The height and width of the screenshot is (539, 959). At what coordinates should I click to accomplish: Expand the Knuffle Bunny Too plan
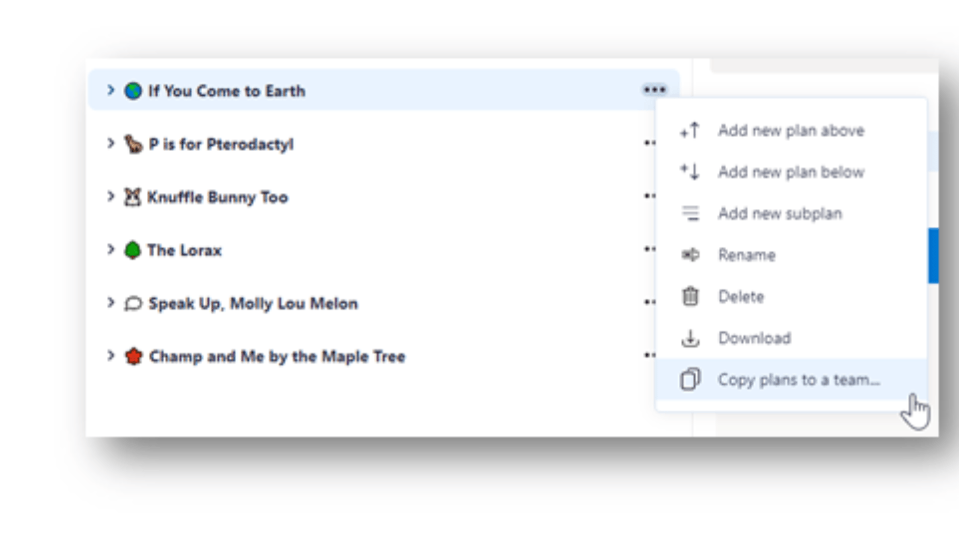click(111, 197)
